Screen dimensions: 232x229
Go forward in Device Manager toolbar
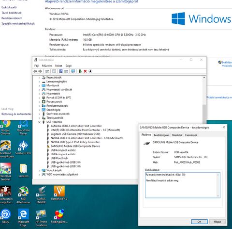40,71
